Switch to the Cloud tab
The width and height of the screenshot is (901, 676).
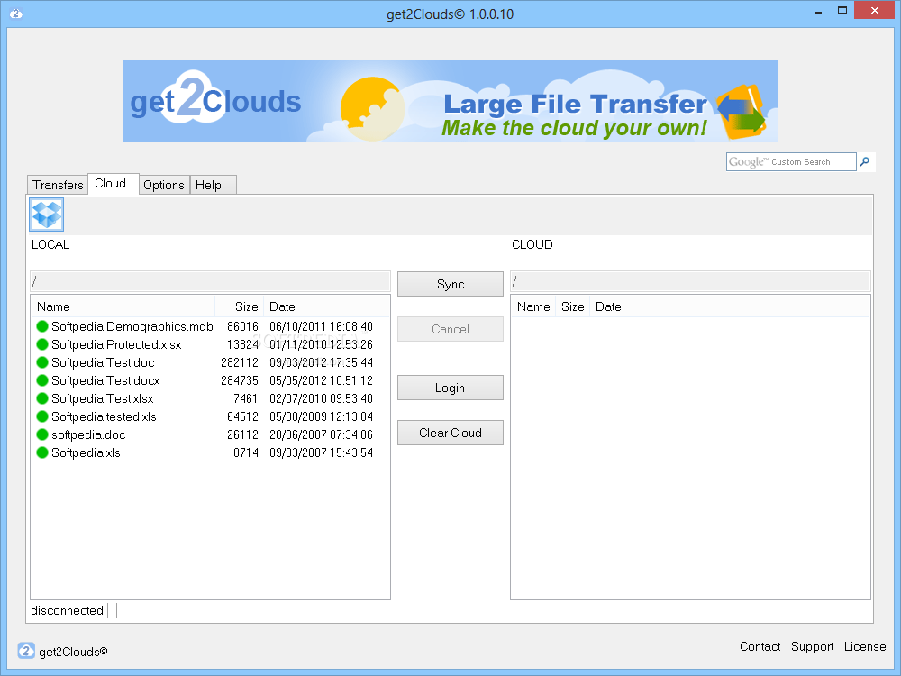pyautogui.click(x=113, y=184)
